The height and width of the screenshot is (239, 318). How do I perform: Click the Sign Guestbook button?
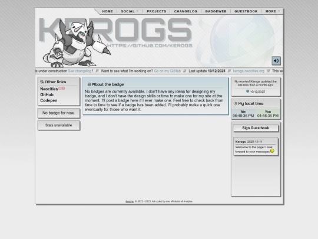[x=256, y=128]
